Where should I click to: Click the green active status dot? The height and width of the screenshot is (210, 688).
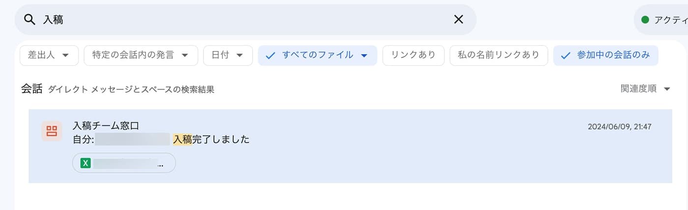coord(645,20)
